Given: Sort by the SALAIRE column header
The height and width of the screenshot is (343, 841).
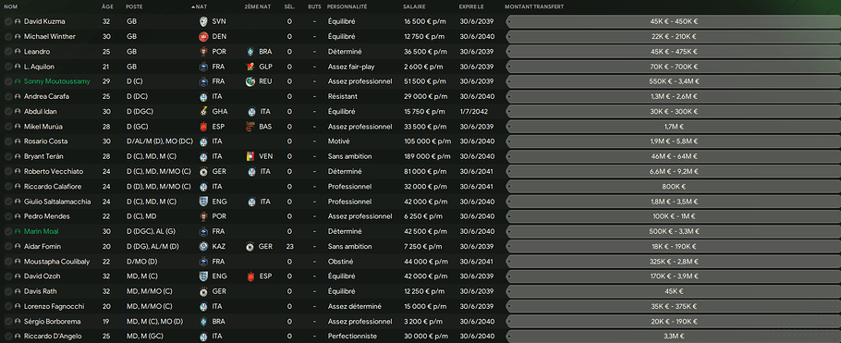Looking at the screenshot, I should pyautogui.click(x=415, y=7).
